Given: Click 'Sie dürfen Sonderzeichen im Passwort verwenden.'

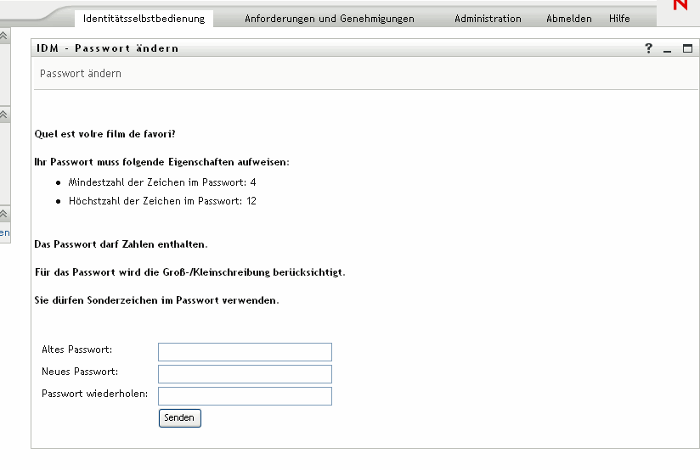Looking at the screenshot, I should (156, 300).
